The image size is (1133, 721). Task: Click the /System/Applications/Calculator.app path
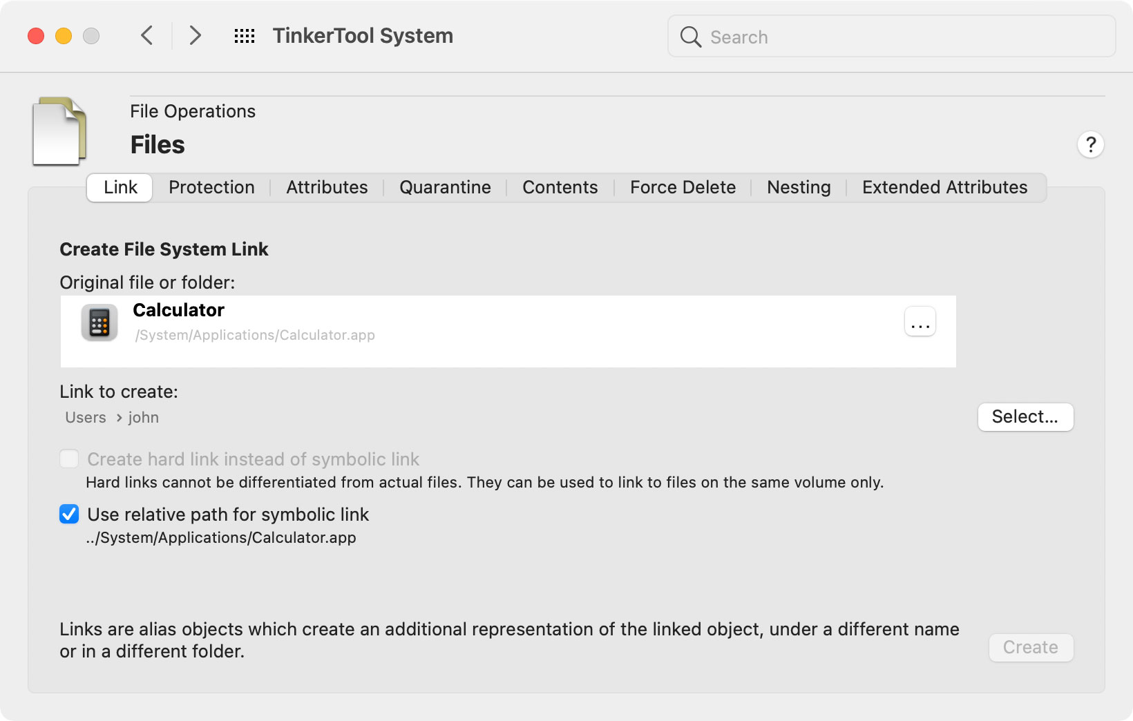click(255, 335)
